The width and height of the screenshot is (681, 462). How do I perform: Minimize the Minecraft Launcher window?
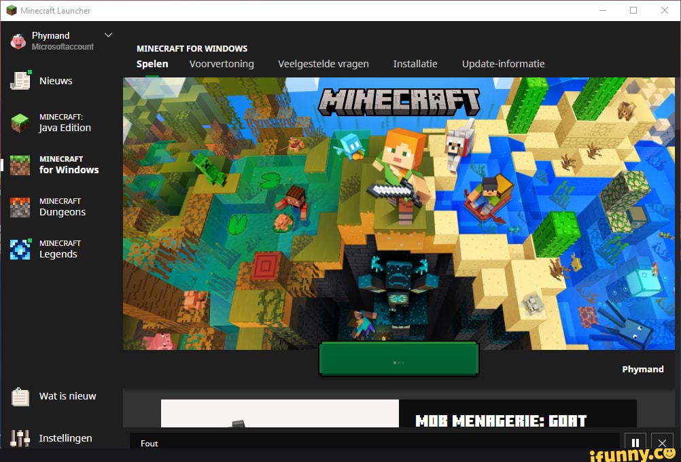[602, 10]
